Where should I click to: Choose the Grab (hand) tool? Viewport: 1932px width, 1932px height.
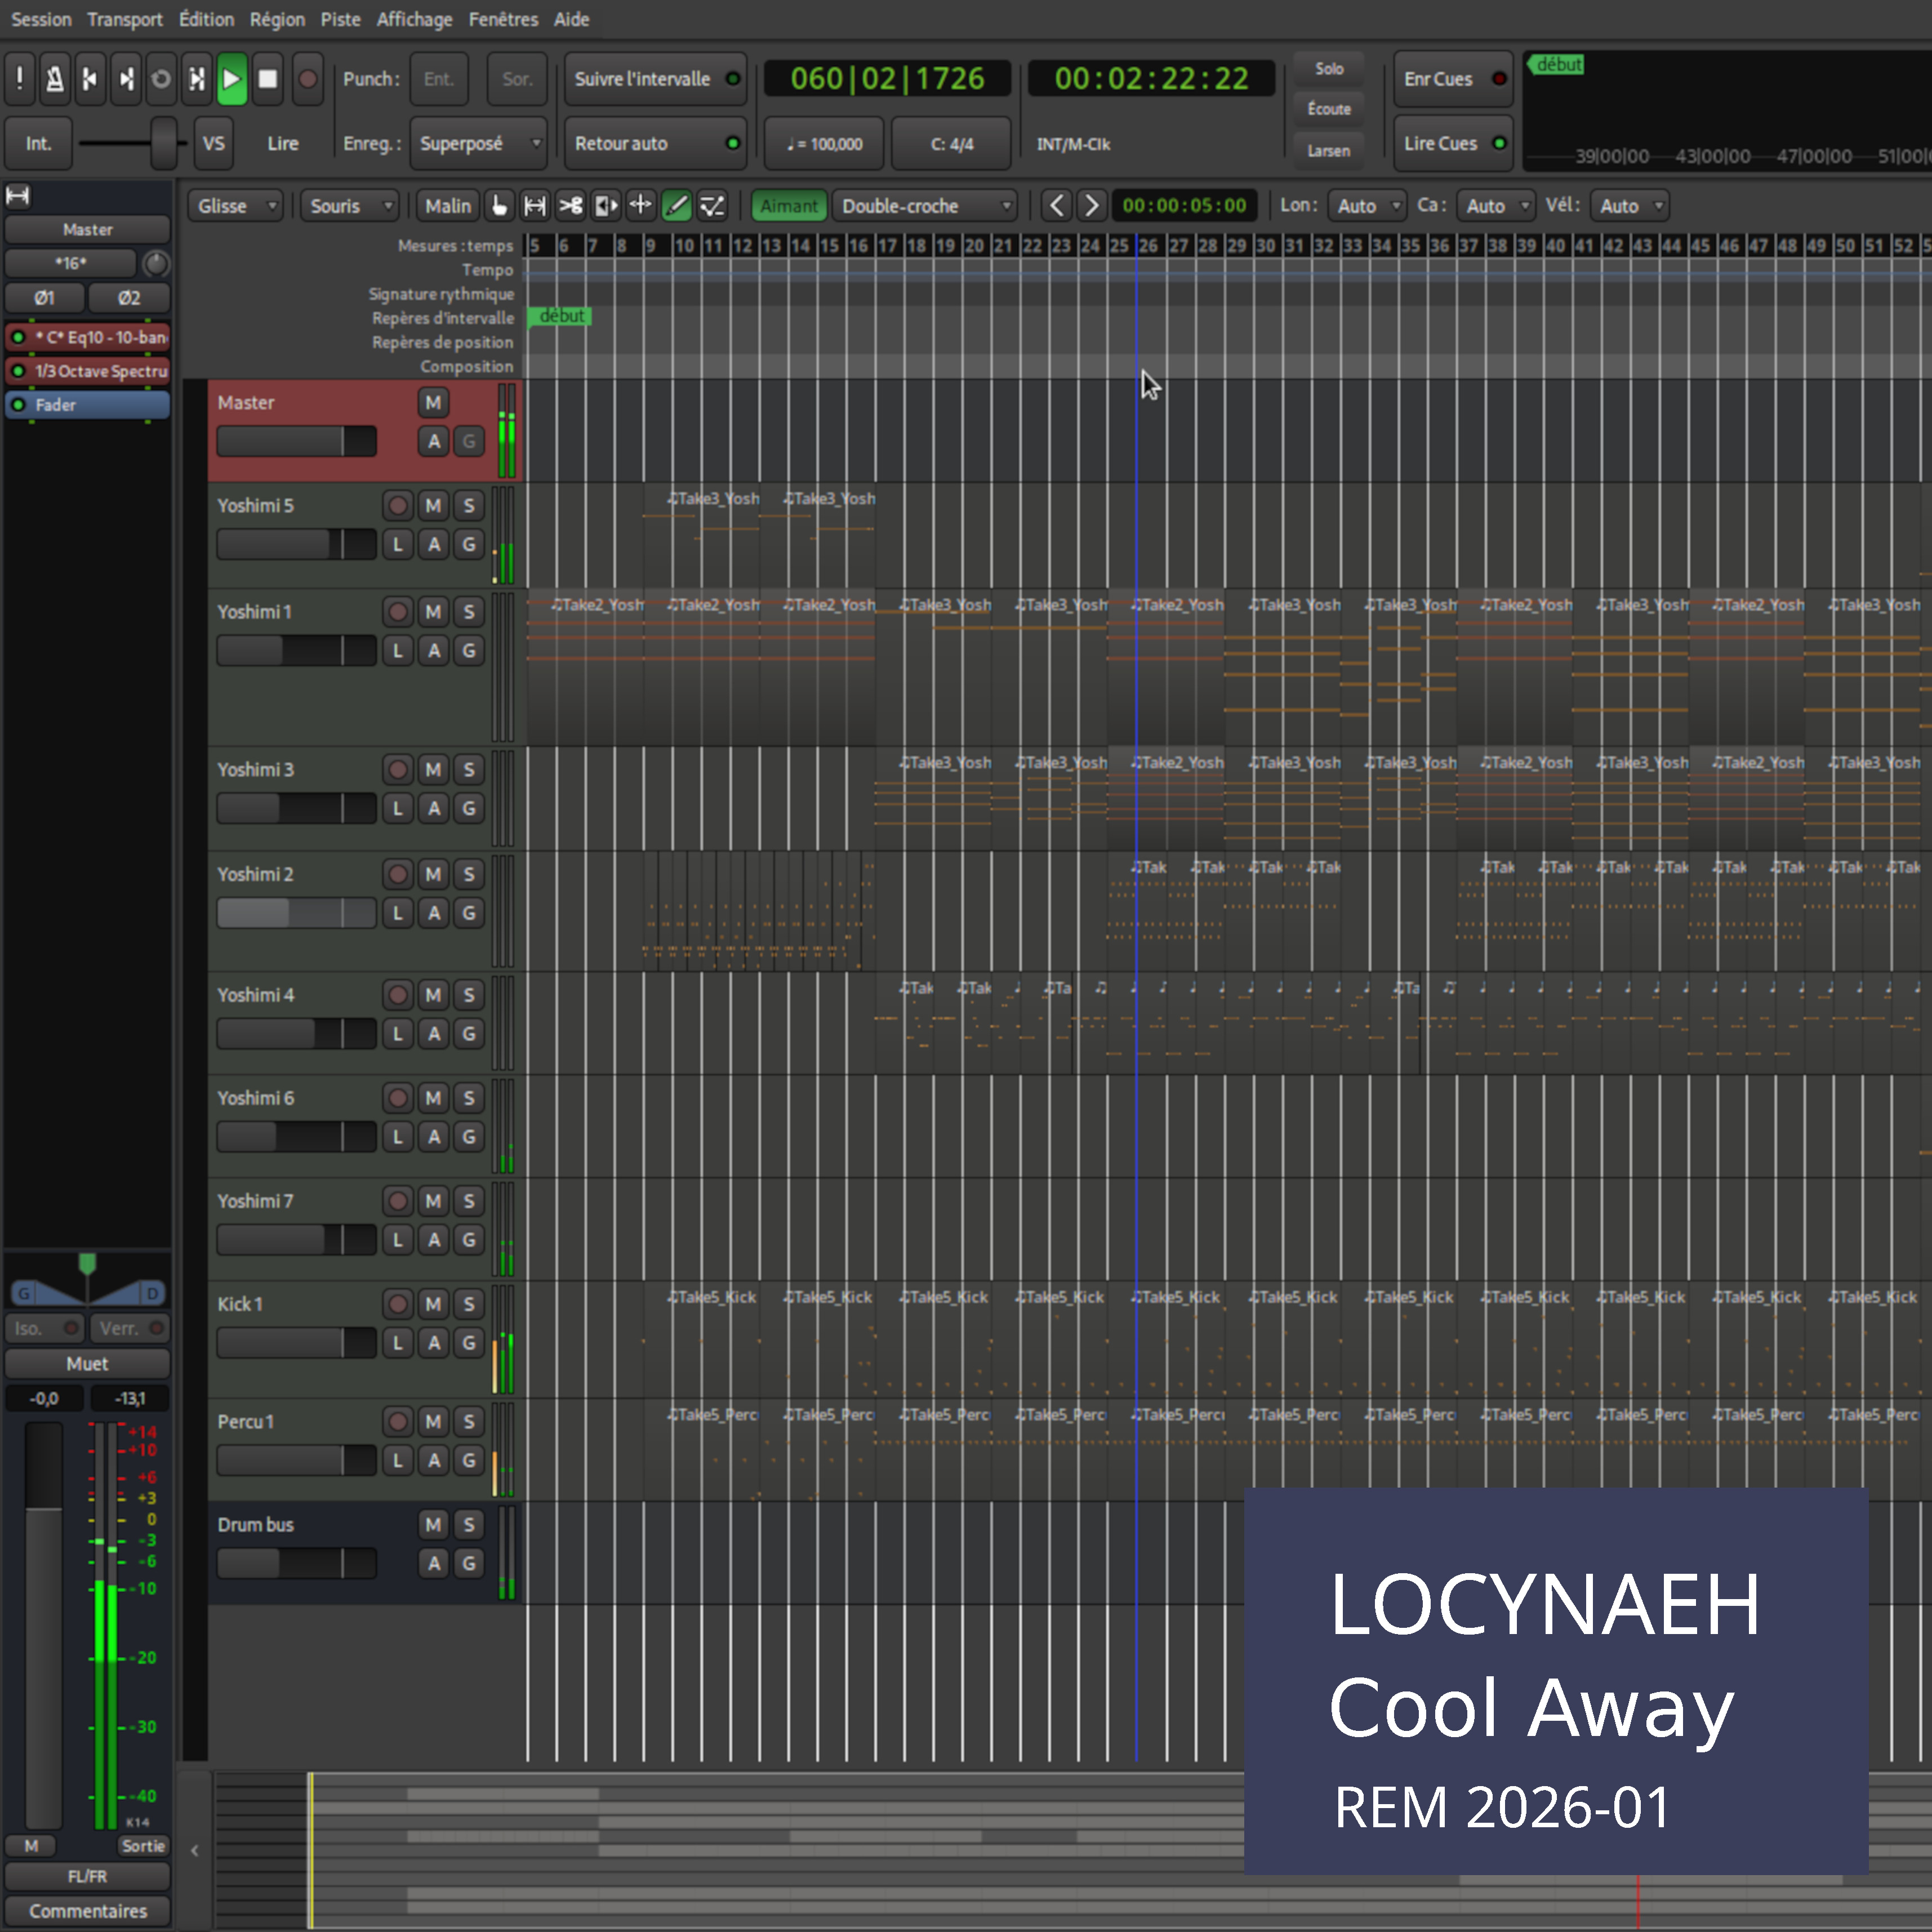[x=499, y=206]
